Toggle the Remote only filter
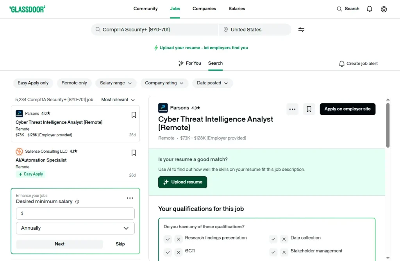The width and height of the screenshot is (400, 261). pyautogui.click(x=74, y=83)
